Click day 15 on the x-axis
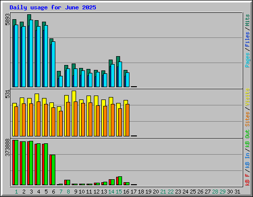The image size is (253, 197). pos(119,192)
